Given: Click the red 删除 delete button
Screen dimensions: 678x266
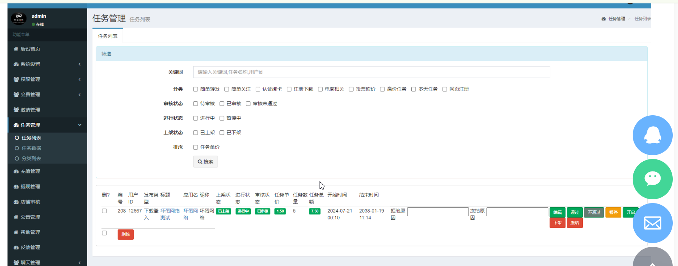Looking at the screenshot, I should (125, 235).
